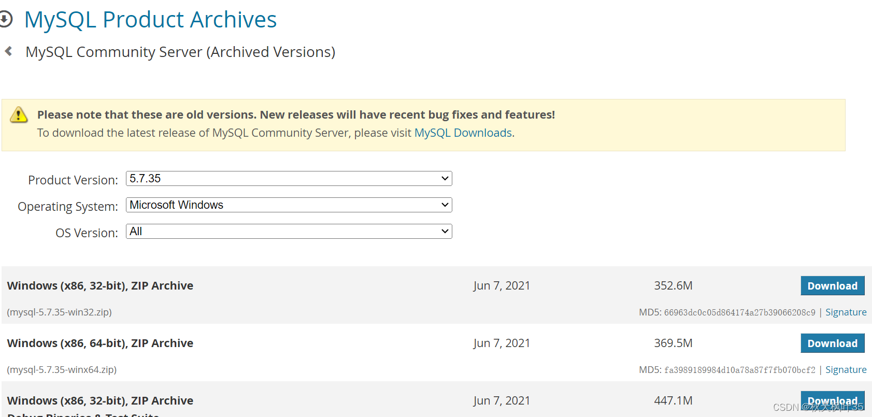
Task: Click the MD5 hash fa3989189984d10a78a87f7fb070bcf2
Action: pyautogui.click(x=740, y=370)
